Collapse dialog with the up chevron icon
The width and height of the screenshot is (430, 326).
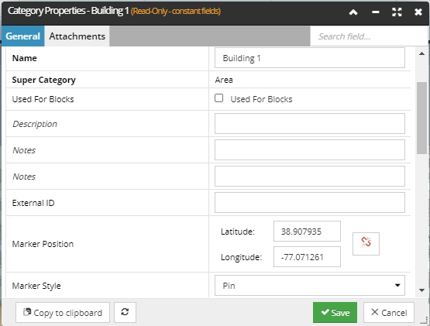(x=353, y=12)
